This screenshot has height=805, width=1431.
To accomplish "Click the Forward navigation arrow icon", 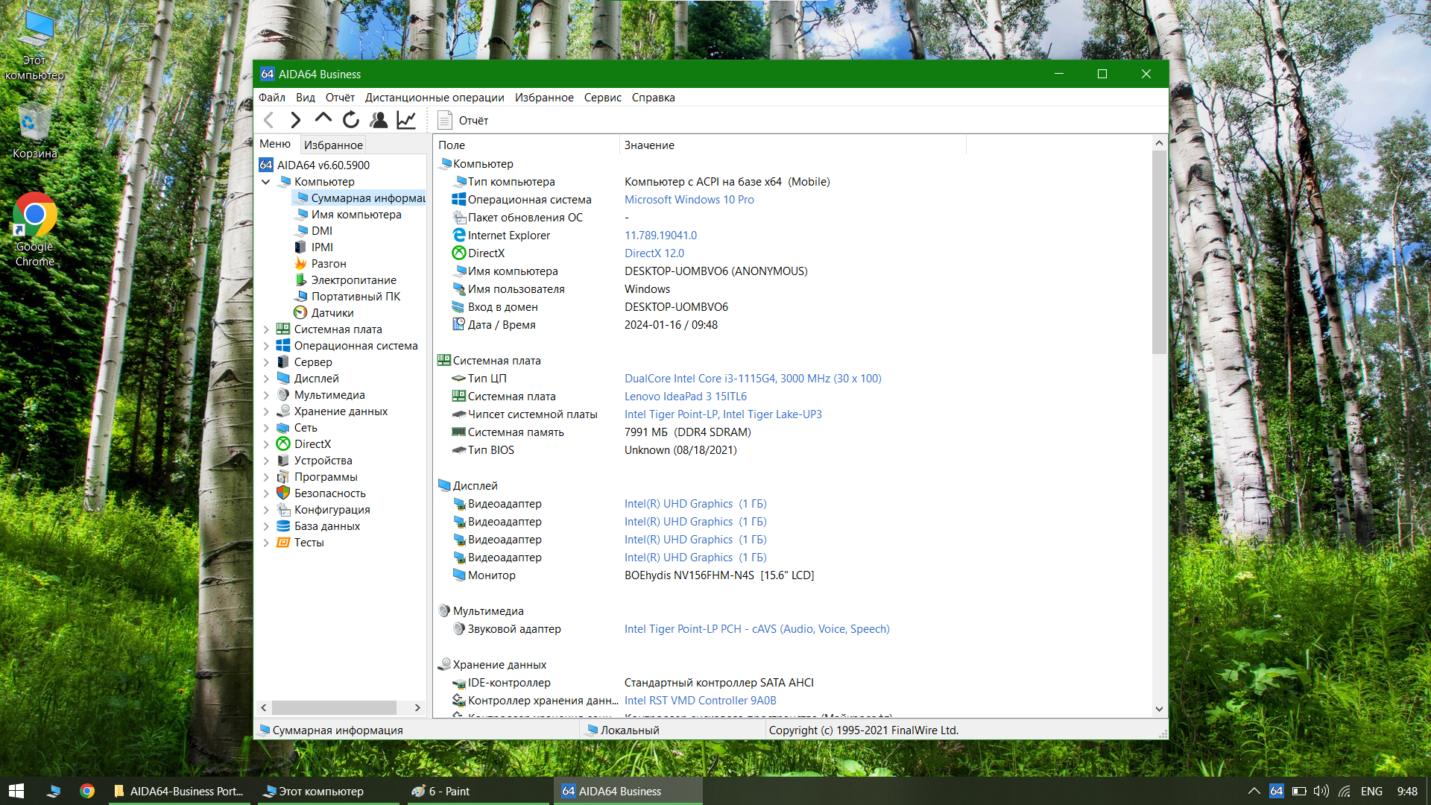I will tap(296, 120).
